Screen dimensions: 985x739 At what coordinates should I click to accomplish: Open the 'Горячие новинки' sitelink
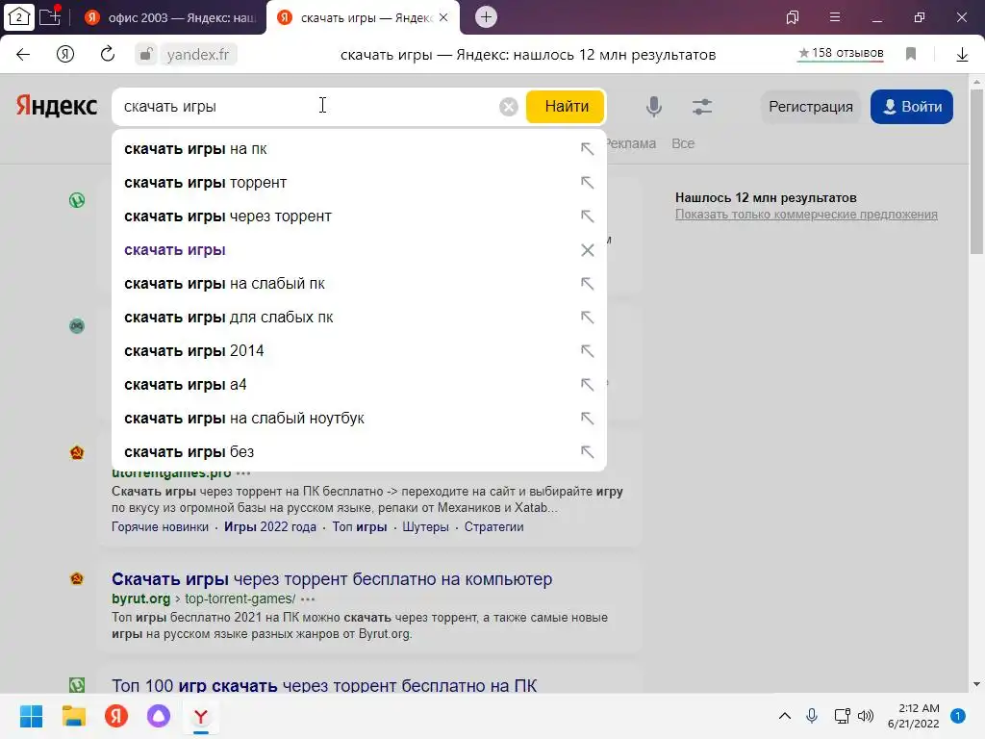(x=161, y=526)
